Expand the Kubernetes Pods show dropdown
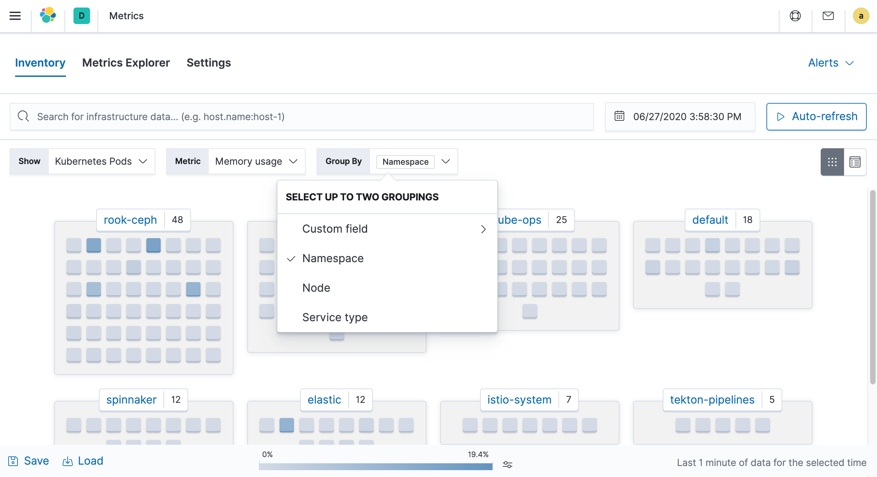 pos(102,161)
